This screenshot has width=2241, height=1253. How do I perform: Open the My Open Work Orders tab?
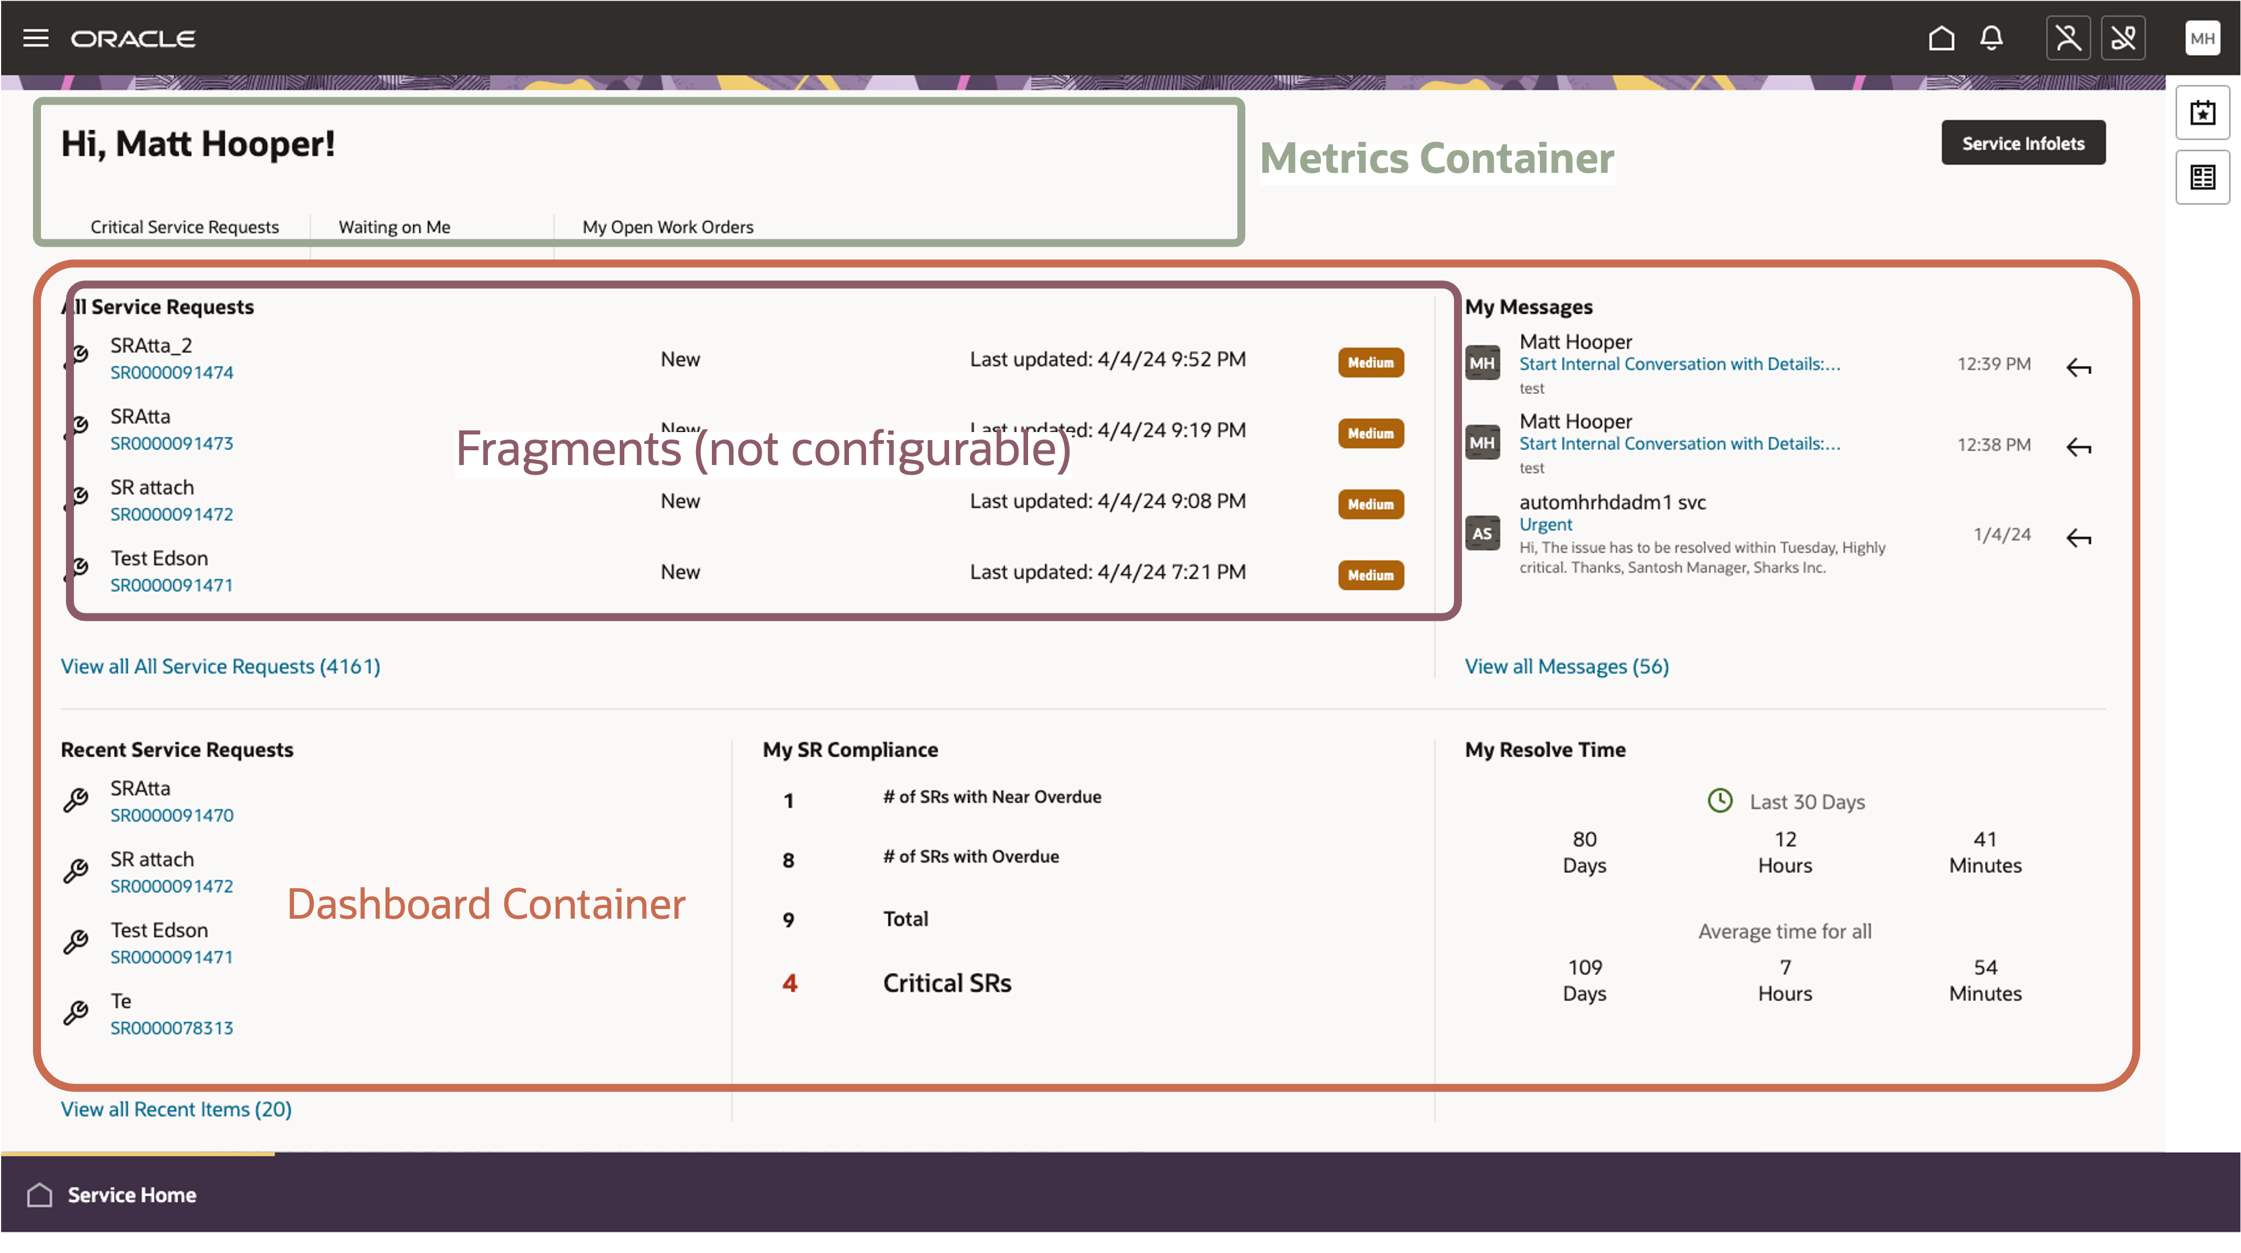(x=669, y=227)
